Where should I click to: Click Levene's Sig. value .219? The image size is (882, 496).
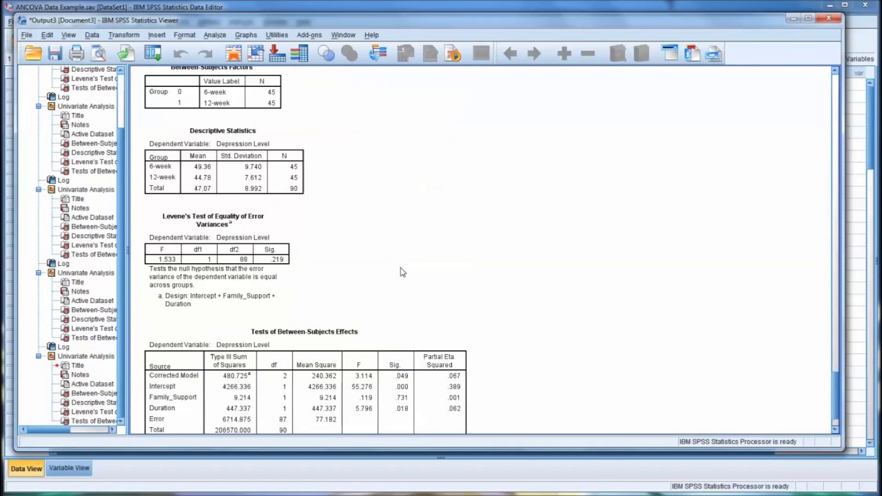point(277,260)
